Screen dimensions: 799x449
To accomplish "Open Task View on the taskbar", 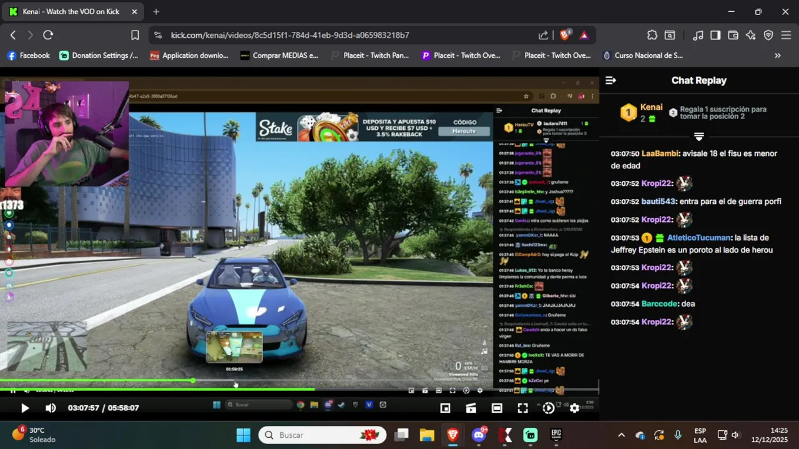I will 401,435.
